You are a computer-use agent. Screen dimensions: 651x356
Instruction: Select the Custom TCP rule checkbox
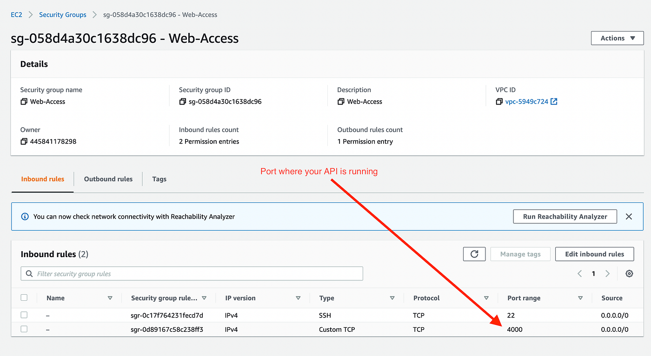(x=24, y=329)
